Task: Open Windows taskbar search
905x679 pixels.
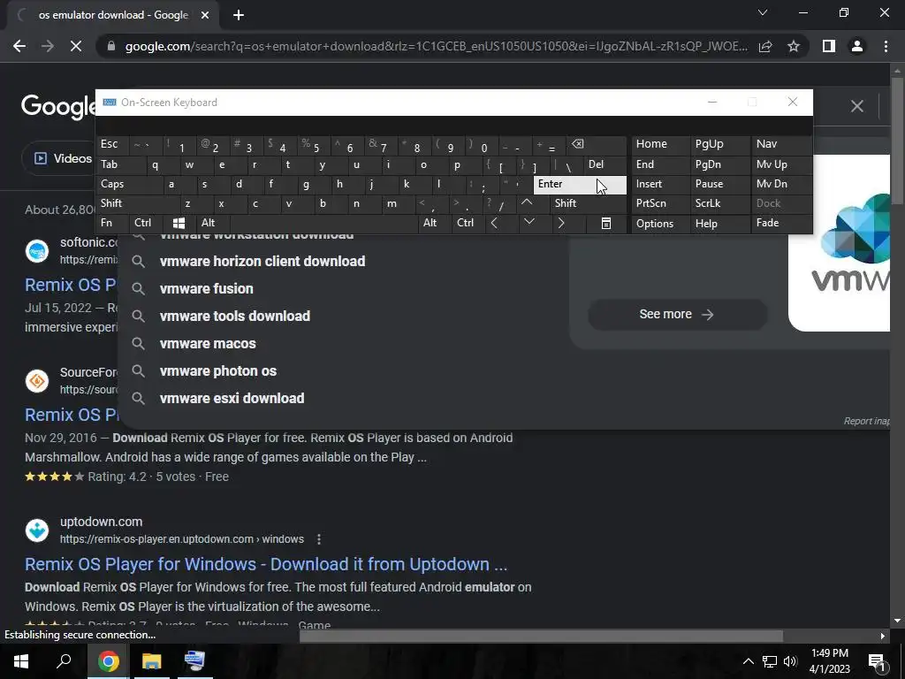Action: coord(64,661)
